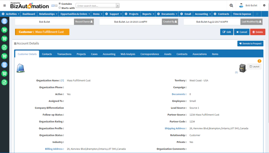The height and width of the screenshot is (153, 269).
Task: Open the hamburger menu beside BizAutomation logo
Action: coord(5,6)
